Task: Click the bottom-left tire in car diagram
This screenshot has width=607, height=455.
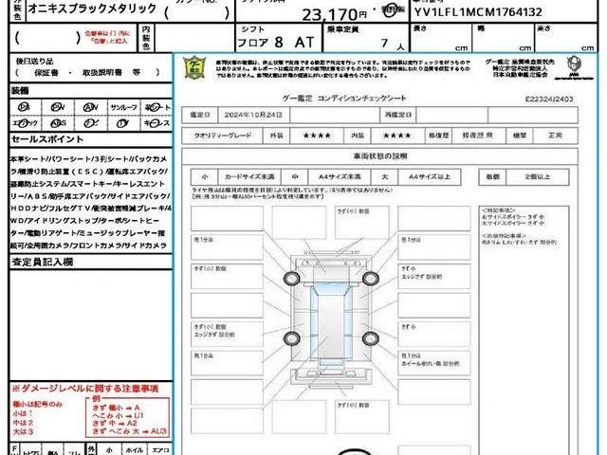Action: pyautogui.click(x=292, y=338)
